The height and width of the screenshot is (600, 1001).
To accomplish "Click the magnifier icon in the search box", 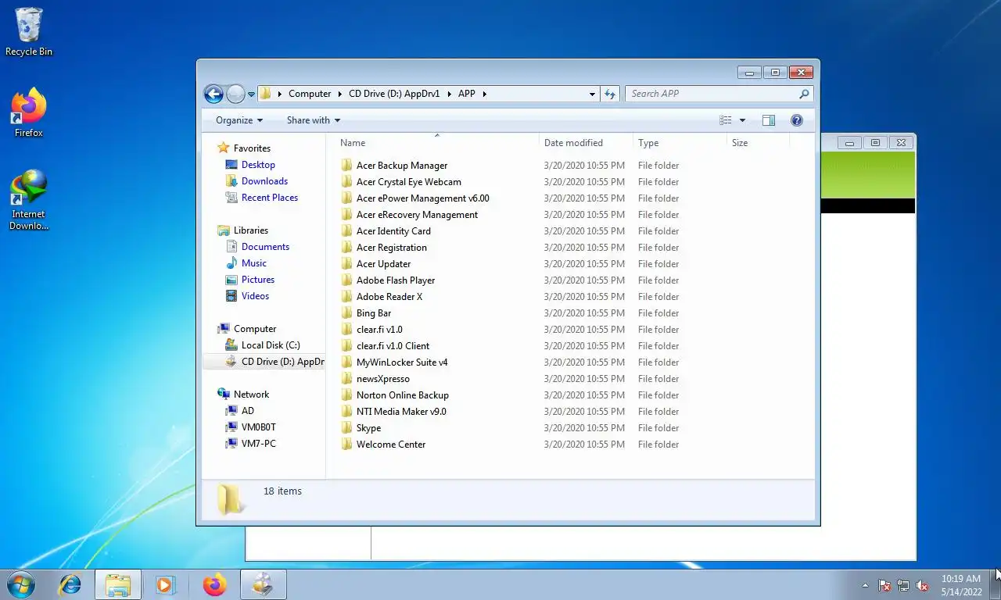I will 804,94.
